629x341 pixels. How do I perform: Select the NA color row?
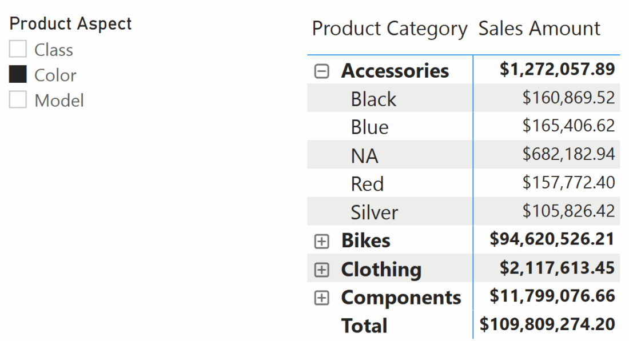pos(463,155)
